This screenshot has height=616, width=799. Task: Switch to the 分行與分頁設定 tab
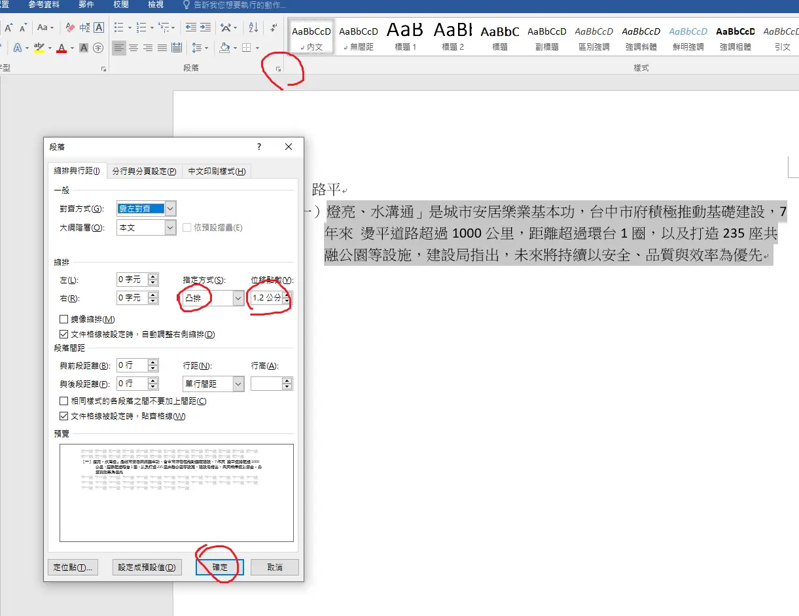[x=144, y=172]
